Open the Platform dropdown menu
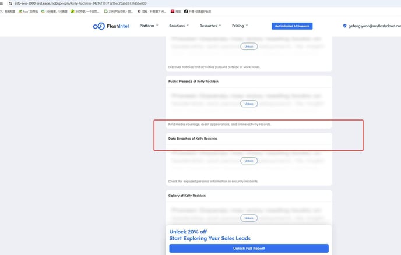Viewport: 401px width, 255px height. (x=149, y=26)
